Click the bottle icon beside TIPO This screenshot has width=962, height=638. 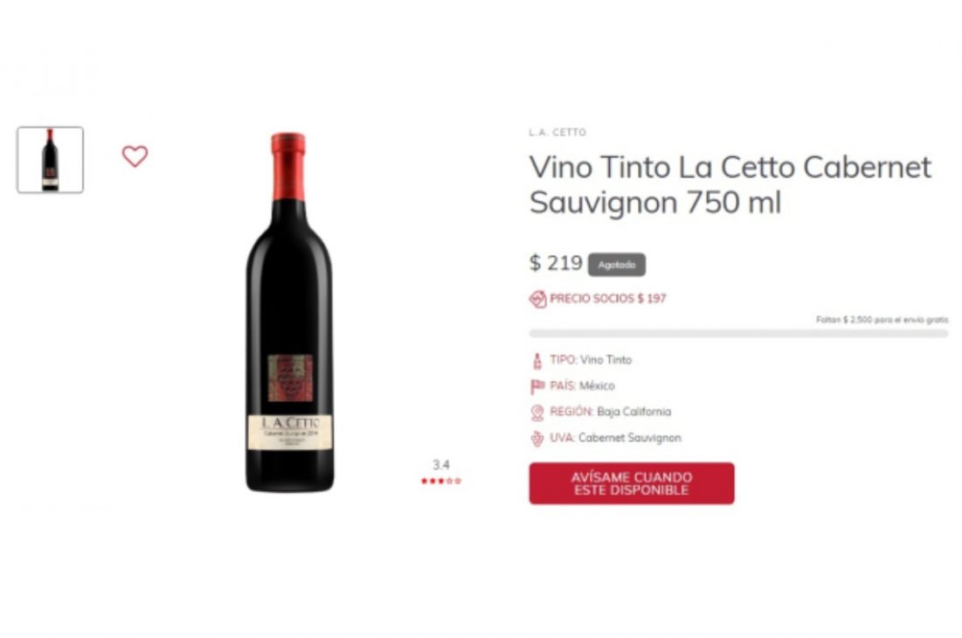point(537,361)
